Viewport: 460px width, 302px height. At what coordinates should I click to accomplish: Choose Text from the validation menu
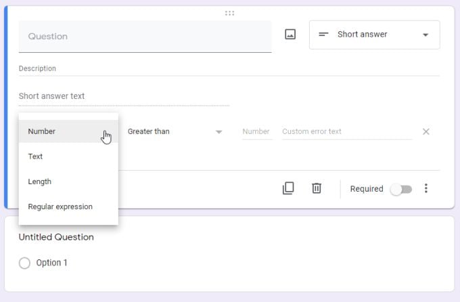(36, 156)
